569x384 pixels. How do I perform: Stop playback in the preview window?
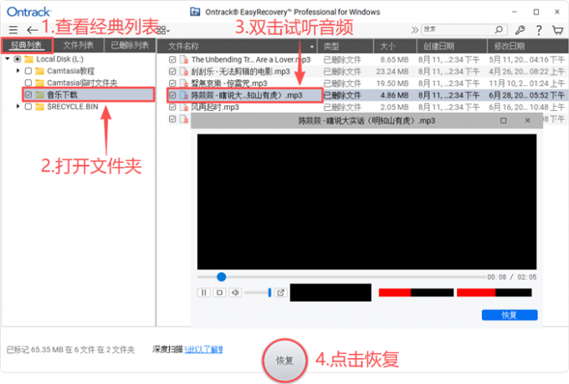click(219, 292)
